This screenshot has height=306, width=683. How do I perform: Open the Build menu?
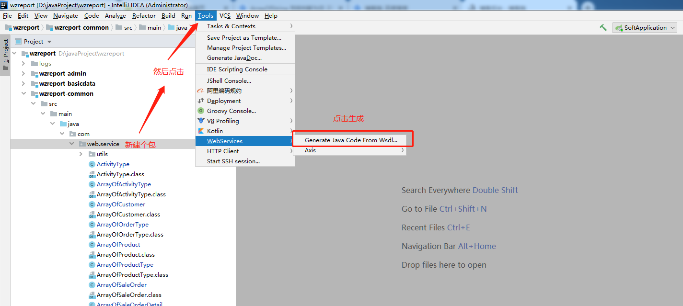(x=168, y=16)
